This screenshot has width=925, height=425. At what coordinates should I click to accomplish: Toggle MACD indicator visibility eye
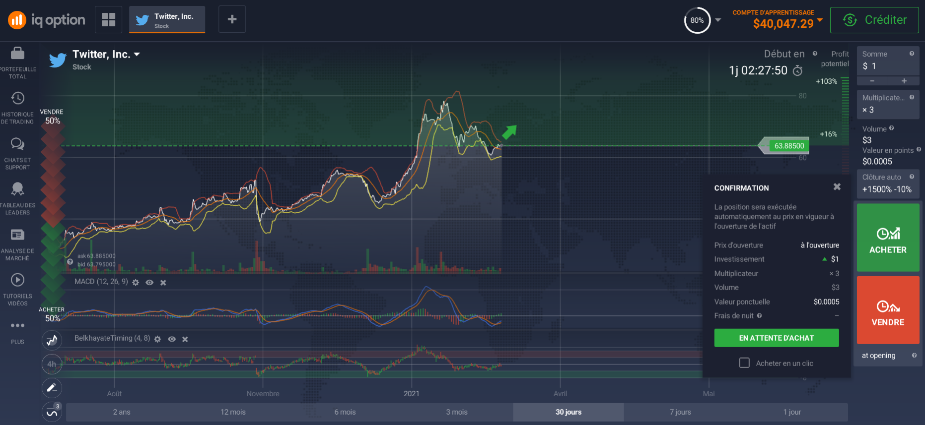(x=149, y=282)
